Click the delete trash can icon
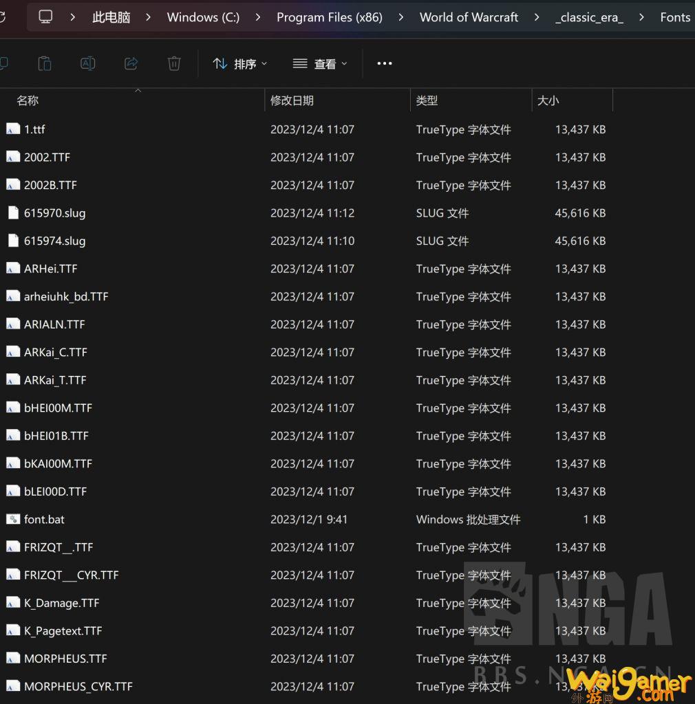Viewport: 695px width, 704px height. (174, 64)
